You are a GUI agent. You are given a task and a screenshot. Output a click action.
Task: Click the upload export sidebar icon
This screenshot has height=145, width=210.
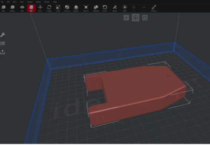[3, 52]
